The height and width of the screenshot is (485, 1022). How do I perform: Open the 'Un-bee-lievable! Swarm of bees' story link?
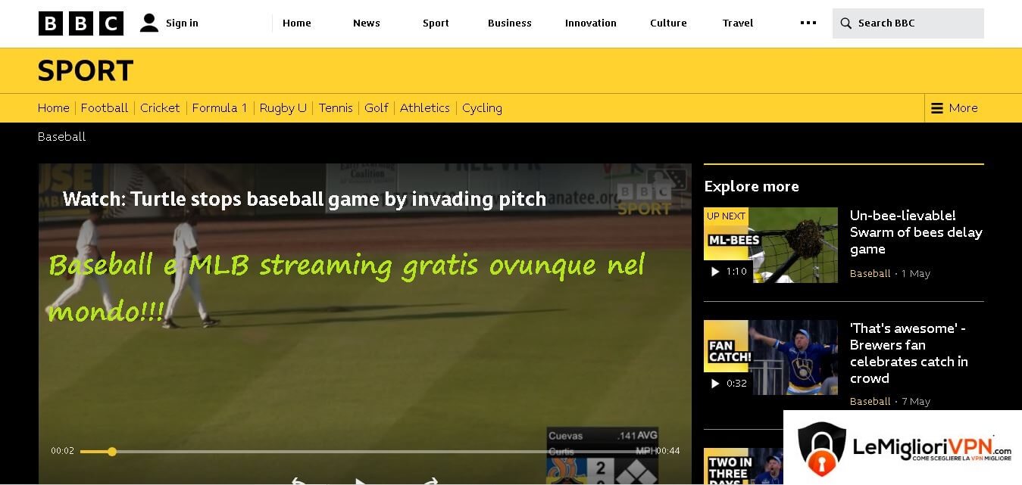[916, 232]
